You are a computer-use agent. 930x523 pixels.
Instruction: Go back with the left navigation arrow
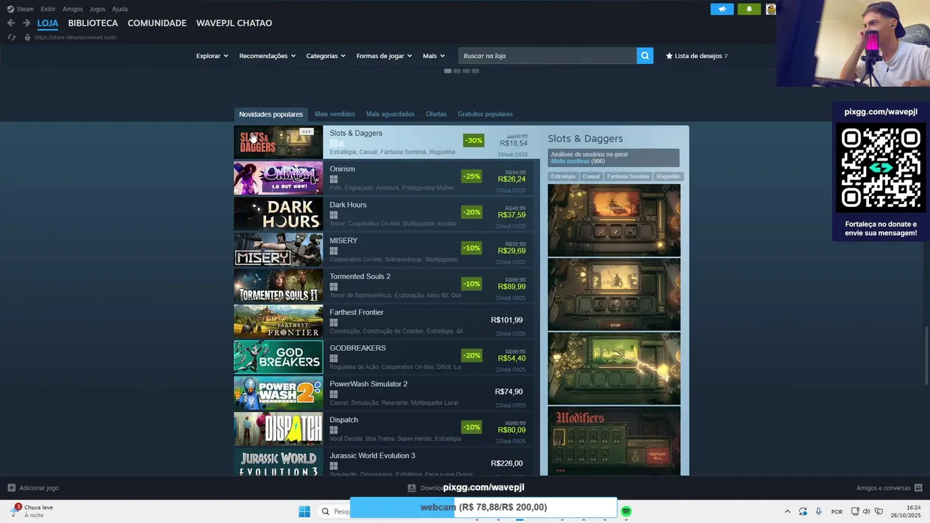[11, 23]
